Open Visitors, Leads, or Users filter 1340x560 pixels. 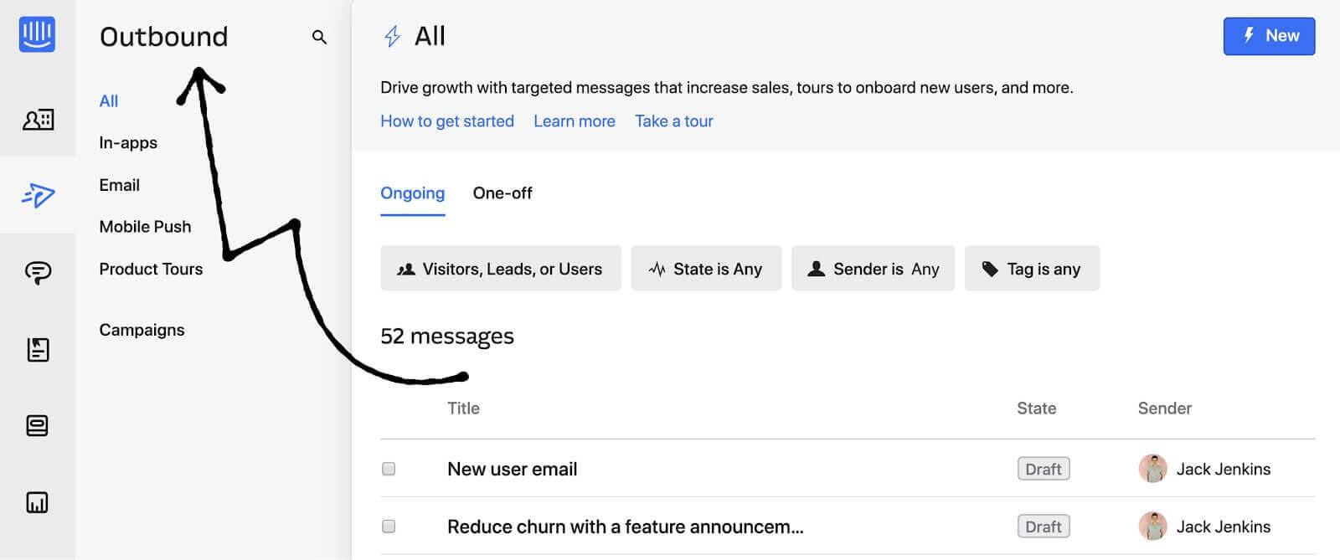[500, 269]
